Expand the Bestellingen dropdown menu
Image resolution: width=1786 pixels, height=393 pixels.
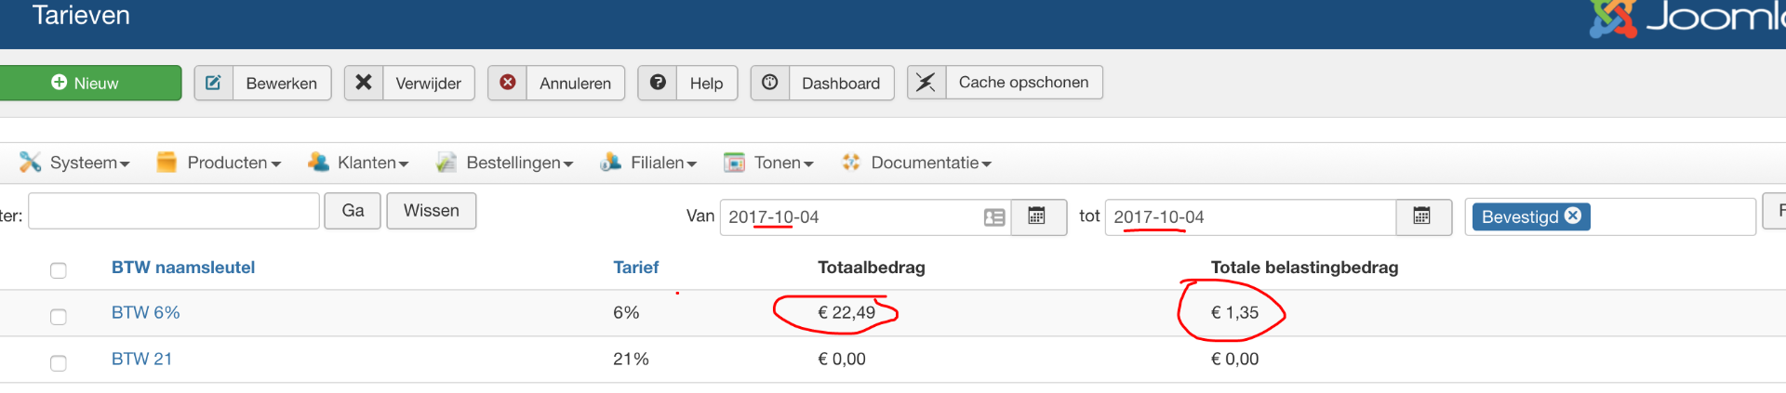click(x=505, y=163)
